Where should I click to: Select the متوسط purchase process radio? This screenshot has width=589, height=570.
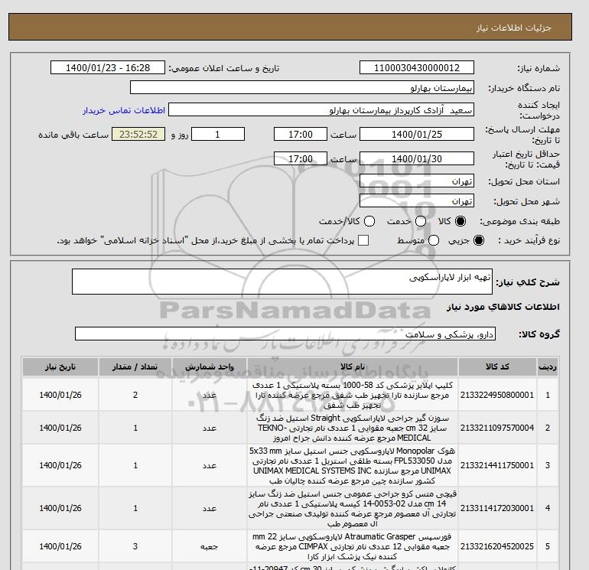point(434,240)
